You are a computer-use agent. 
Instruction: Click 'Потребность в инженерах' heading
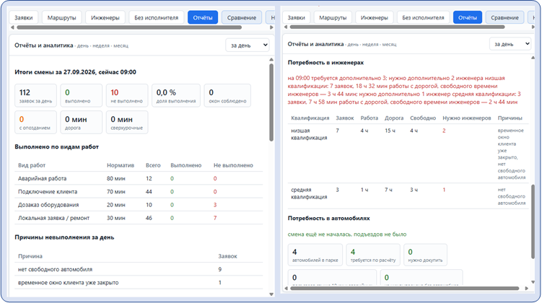point(325,63)
